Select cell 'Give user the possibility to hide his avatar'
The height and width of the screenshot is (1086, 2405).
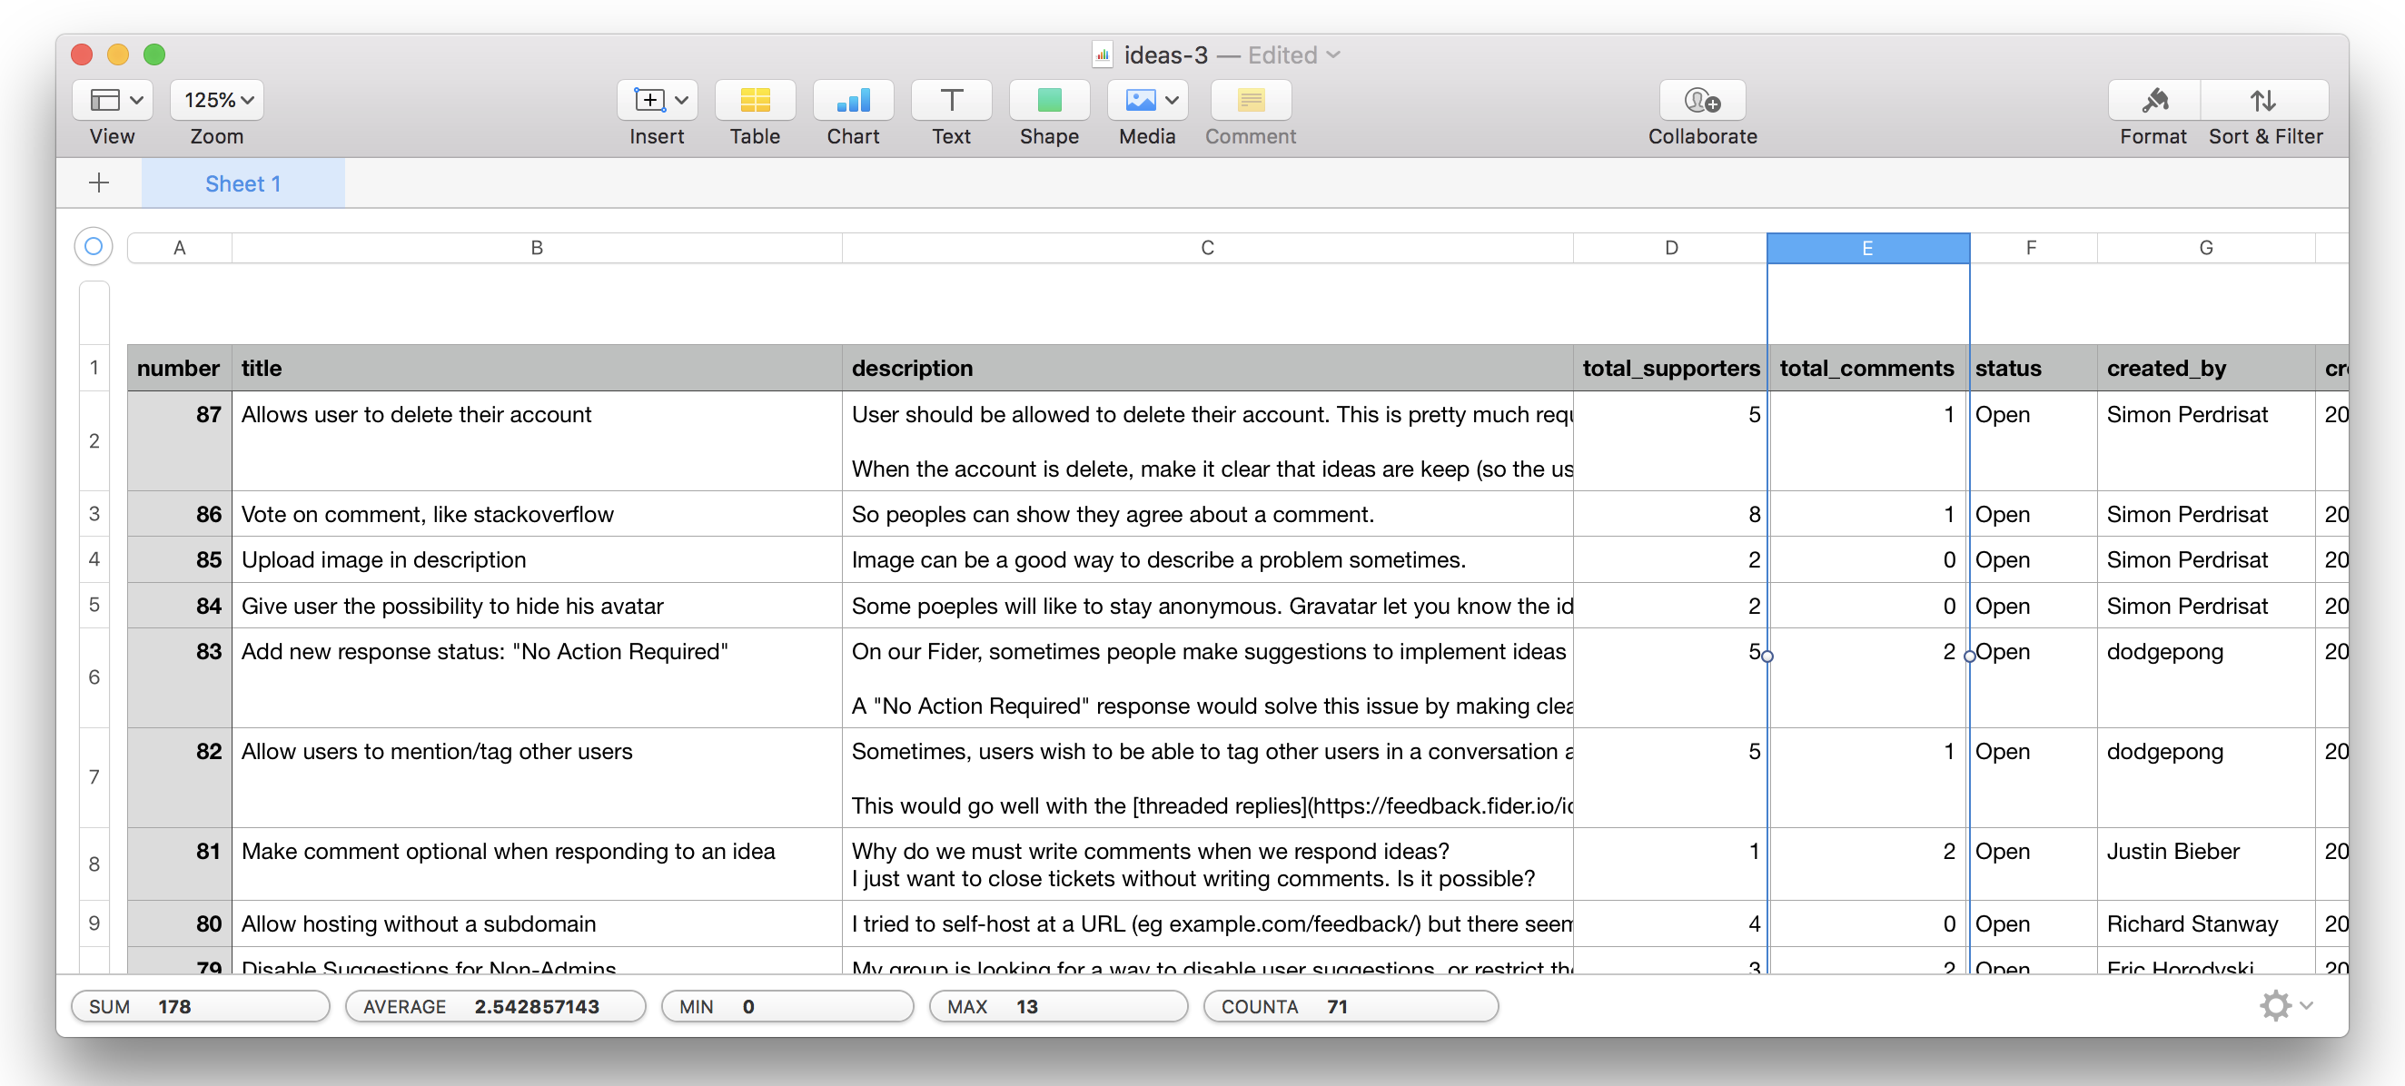pos(536,605)
